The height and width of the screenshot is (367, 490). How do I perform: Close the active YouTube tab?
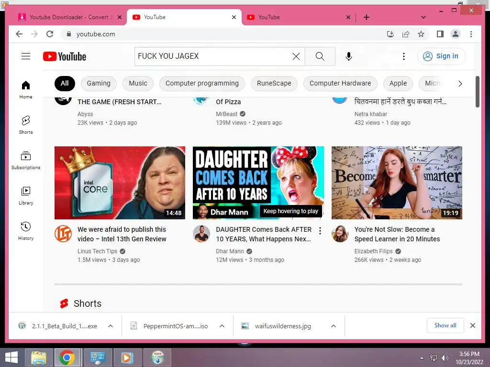click(x=234, y=18)
